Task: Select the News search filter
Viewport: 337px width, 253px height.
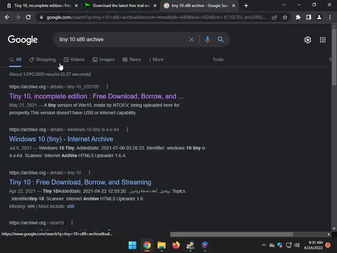Action: 132,60
